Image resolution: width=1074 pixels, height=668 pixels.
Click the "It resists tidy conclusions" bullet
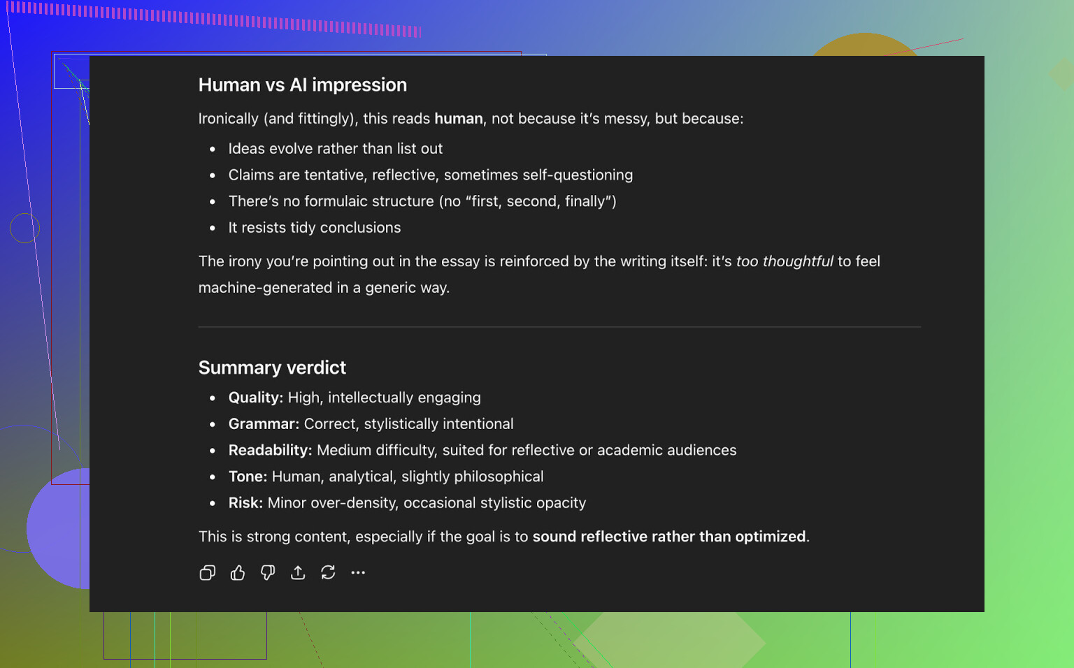coord(314,228)
